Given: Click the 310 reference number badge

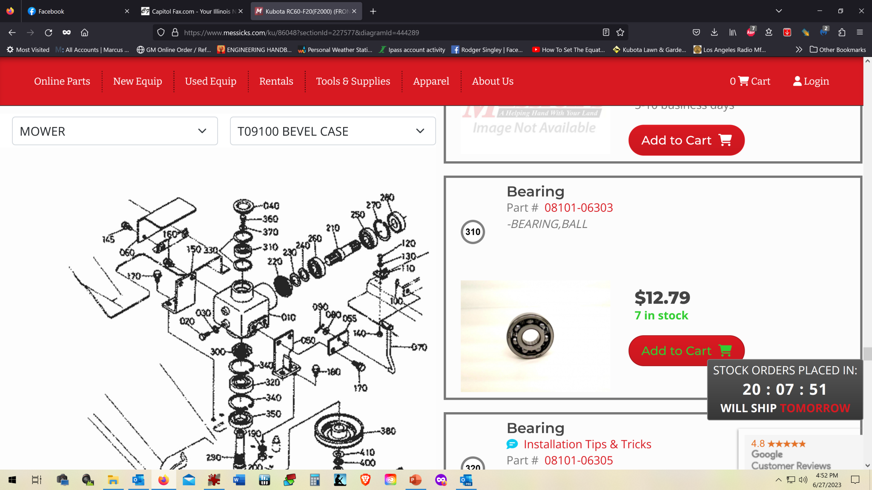Looking at the screenshot, I should tap(473, 232).
